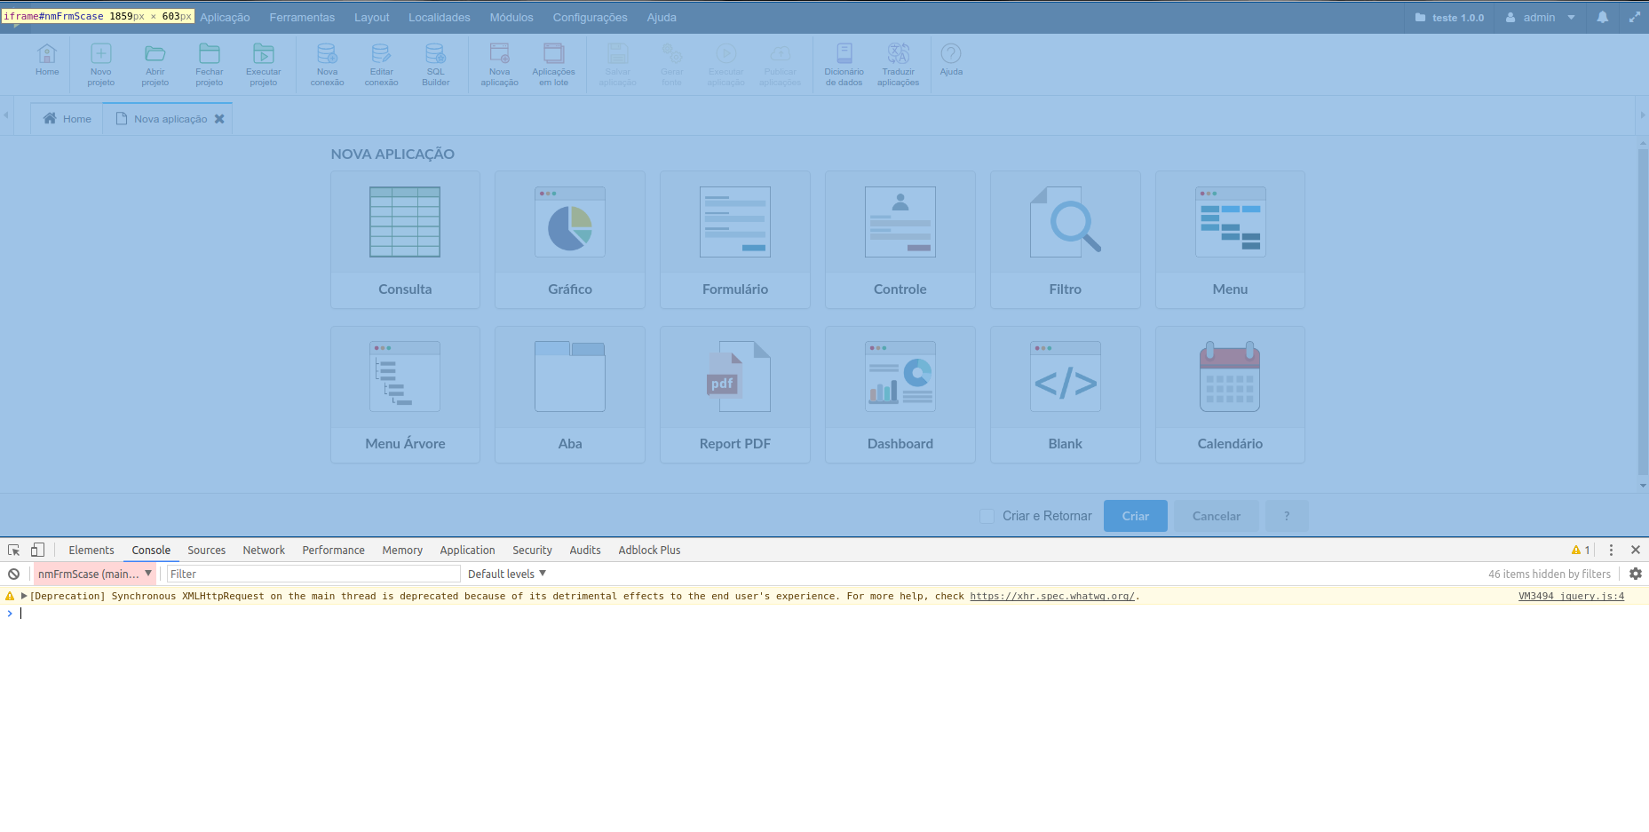
Task: Switch to the Network tab in DevTools
Action: [x=264, y=550]
